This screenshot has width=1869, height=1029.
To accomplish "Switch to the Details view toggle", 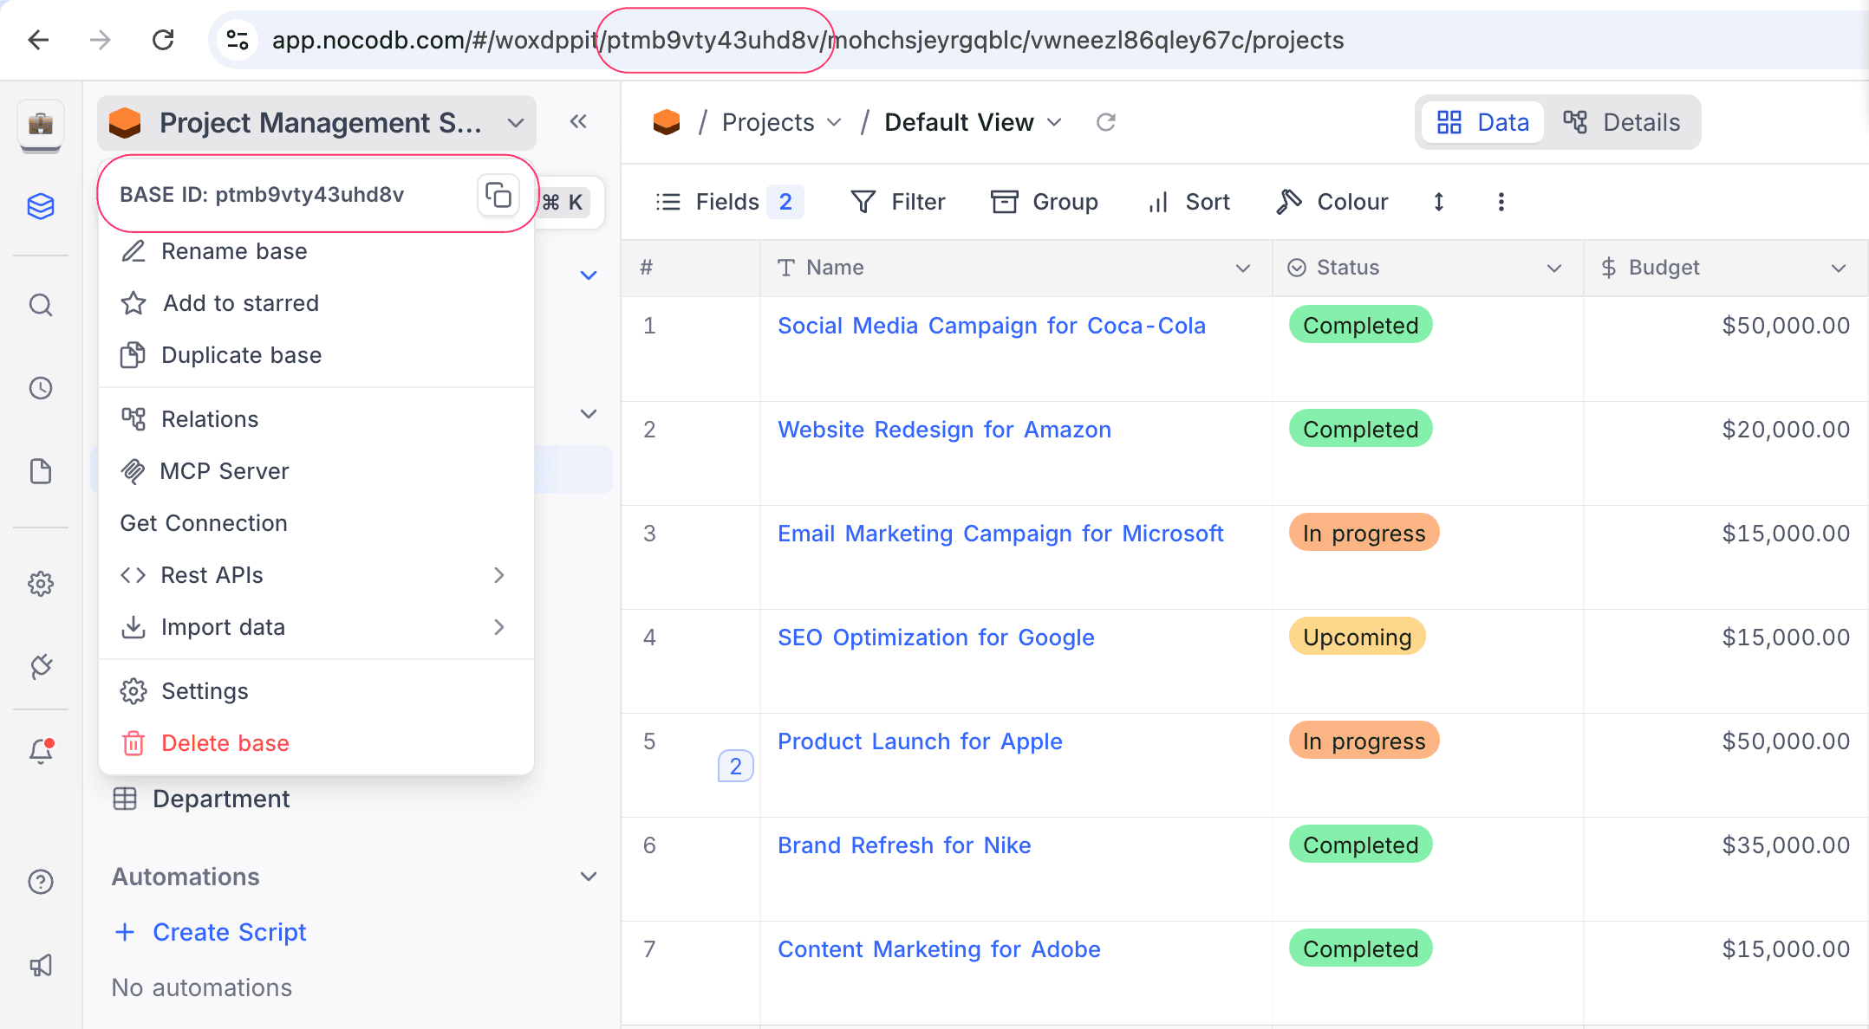I will tap(1621, 122).
